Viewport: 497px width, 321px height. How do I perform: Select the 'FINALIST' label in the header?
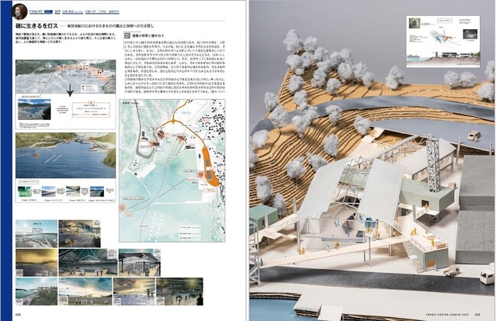[36, 11]
